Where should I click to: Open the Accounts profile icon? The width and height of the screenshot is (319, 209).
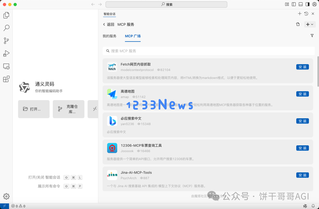click(x=314, y=4)
